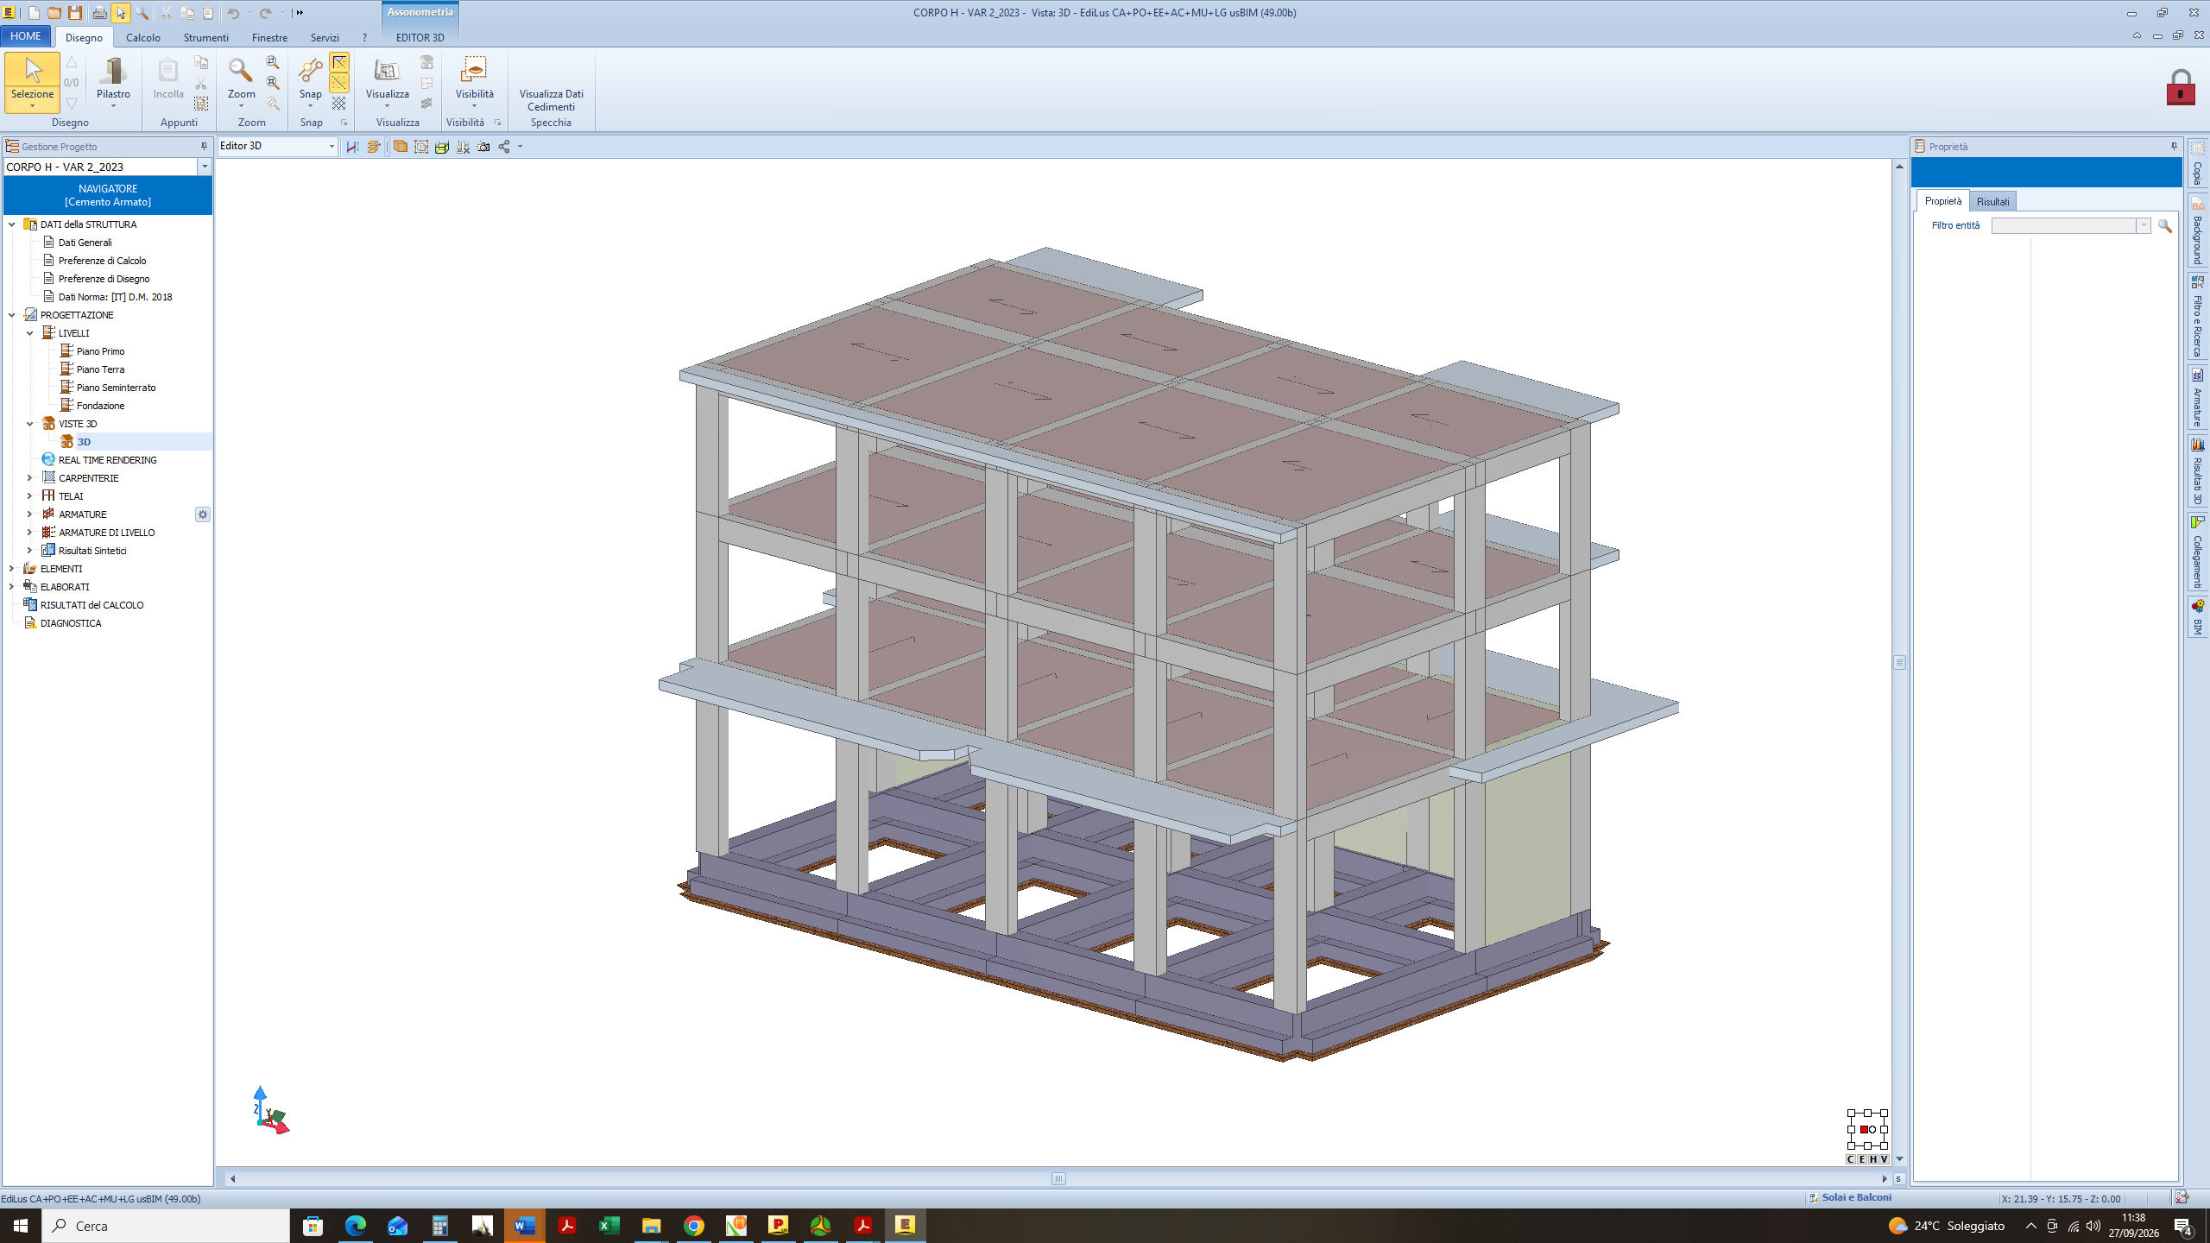Open the Filtro e Ricerca side panel
Screen dimensions: 2210x1243
click(x=2198, y=316)
